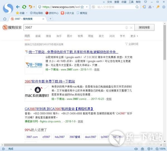Switch to the 图片 search category
The image size is (167, 151).
tap(70, 36)
